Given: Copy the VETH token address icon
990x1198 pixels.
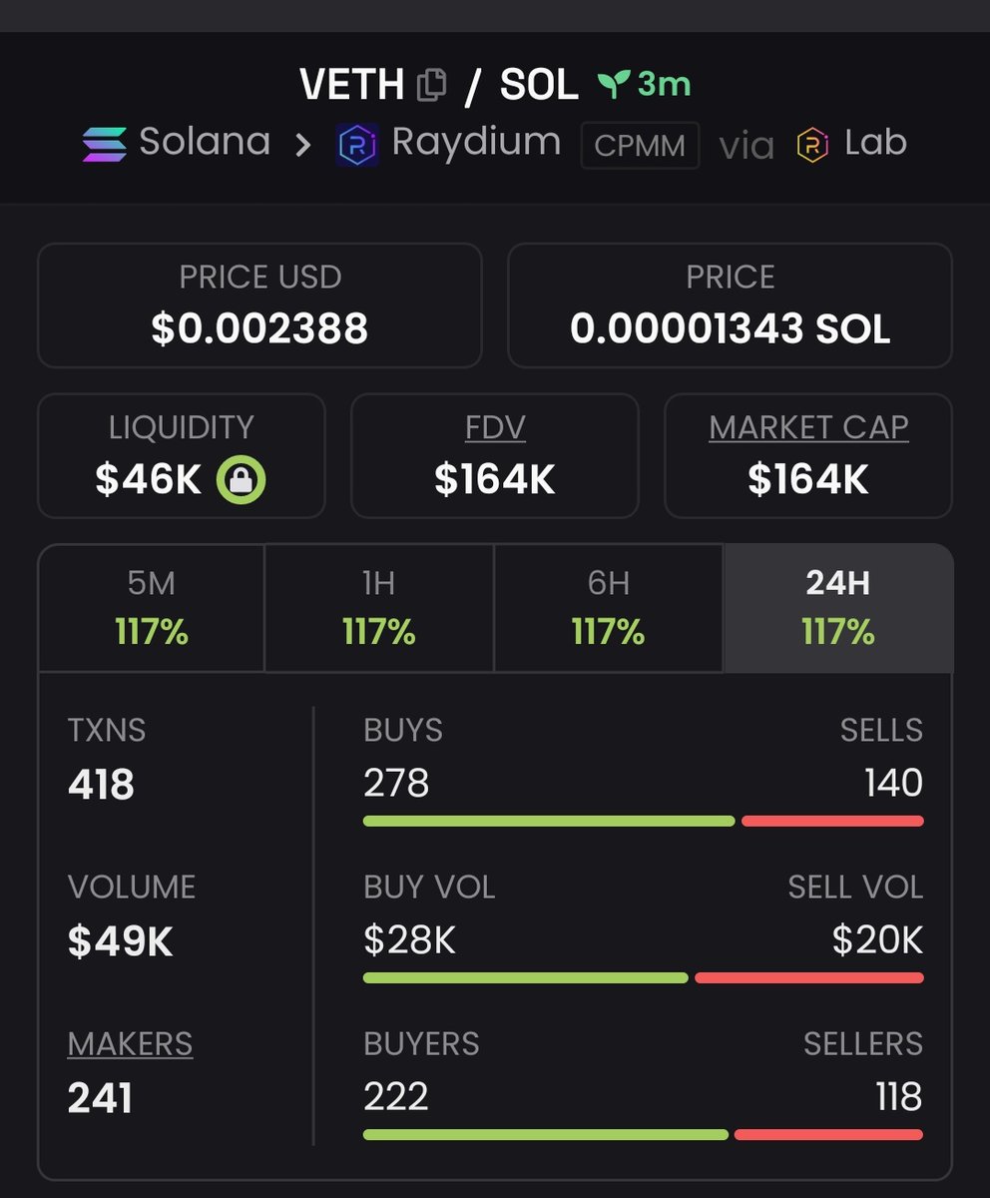Looking at the screenshot, I should [431, 85].
